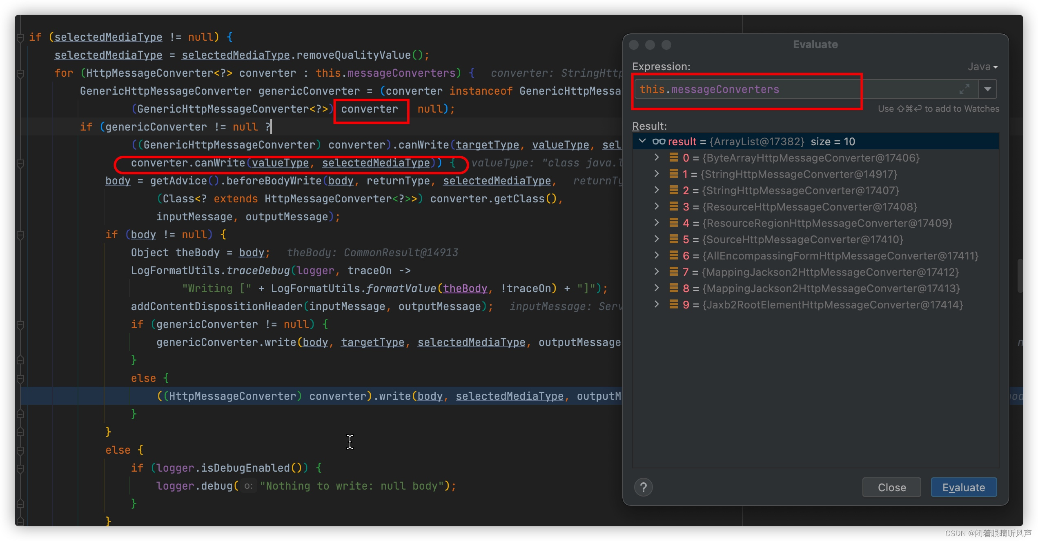Open the expression history dropdown arrow
The image size is (1038, 541).
coord(988,89)
